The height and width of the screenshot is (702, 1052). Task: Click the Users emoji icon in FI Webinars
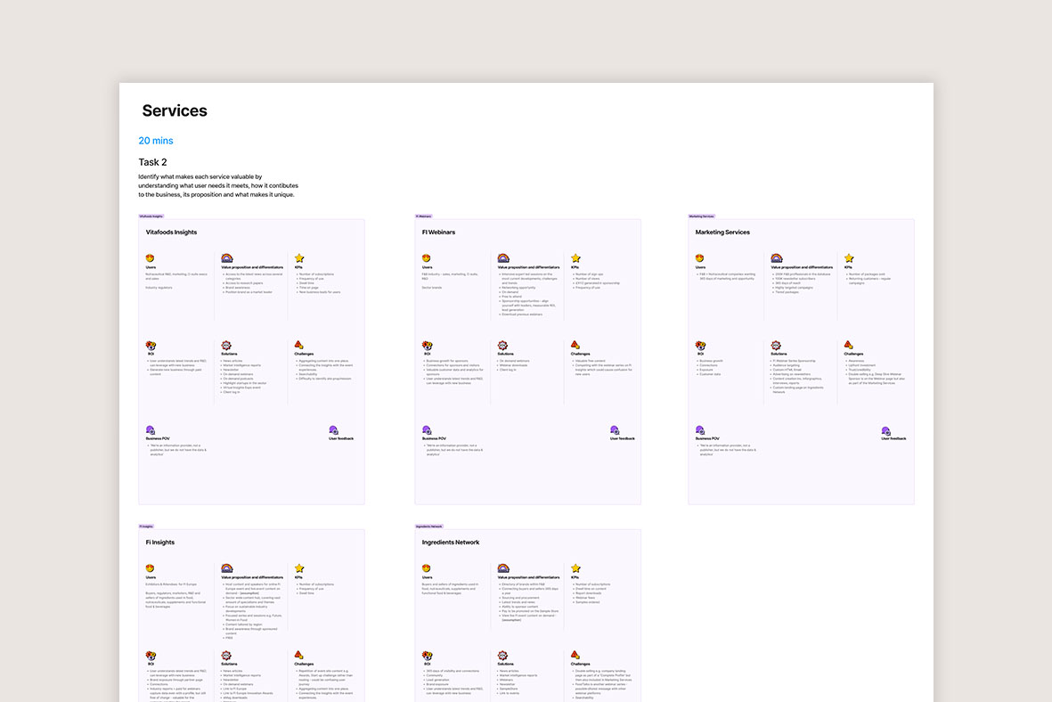[x=427, y=258]
